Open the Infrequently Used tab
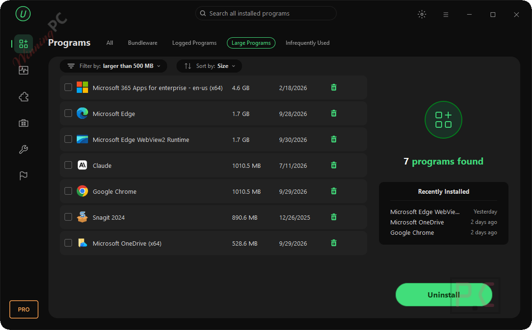532x330 pixels. click(307, 43)
